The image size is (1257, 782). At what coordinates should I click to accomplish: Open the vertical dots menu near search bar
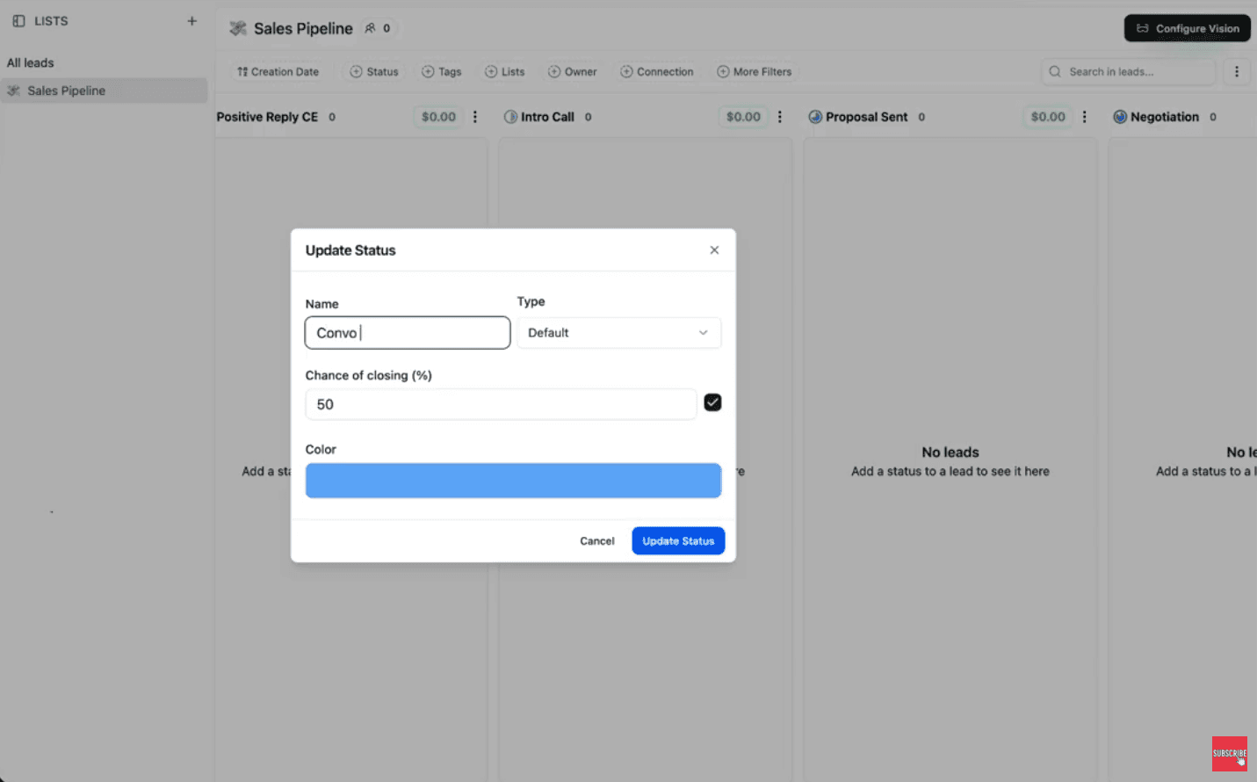tap(1237, 71)
